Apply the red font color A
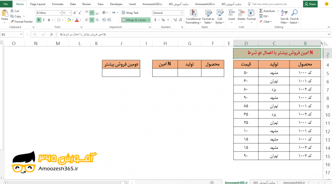The height and width of the screenshot is (184, 332). tap(77, 20)
